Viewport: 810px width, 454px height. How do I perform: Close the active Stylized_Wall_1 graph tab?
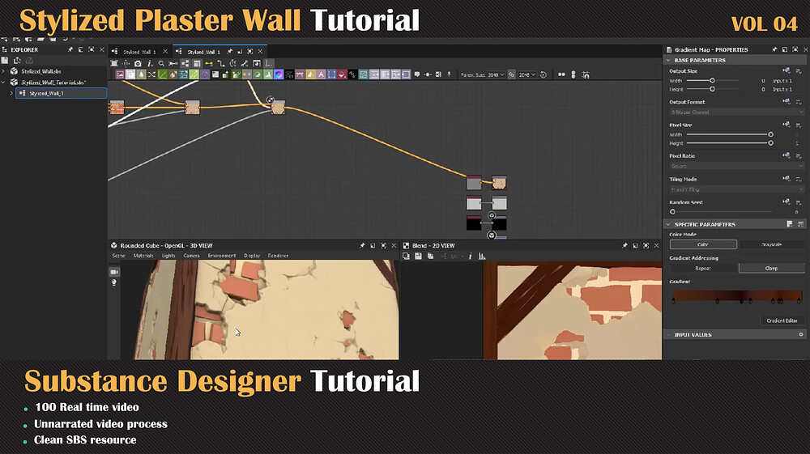click(260, 52)
